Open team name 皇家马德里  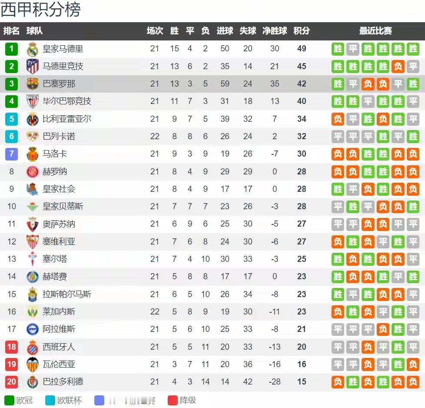(63, 49)
